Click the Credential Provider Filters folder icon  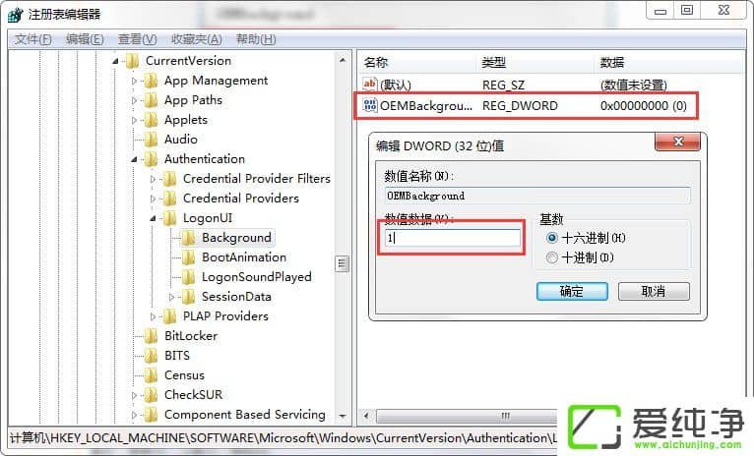169,179
